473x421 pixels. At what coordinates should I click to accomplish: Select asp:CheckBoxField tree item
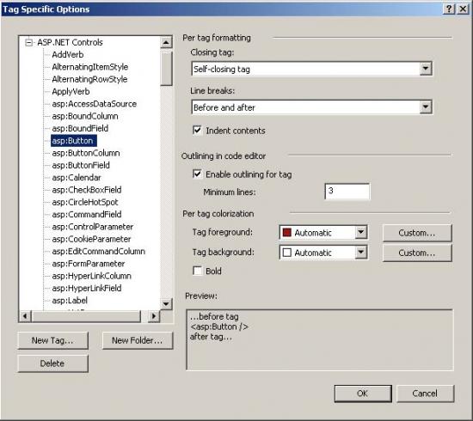click(x=87, y=190)
